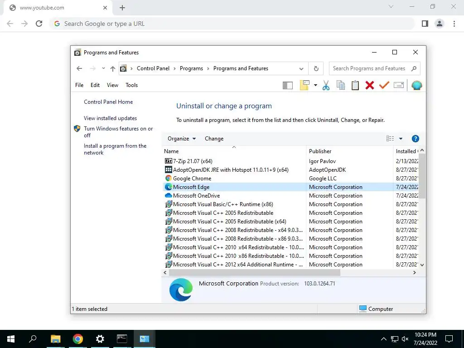Go forward in Programs and Features

92,68
